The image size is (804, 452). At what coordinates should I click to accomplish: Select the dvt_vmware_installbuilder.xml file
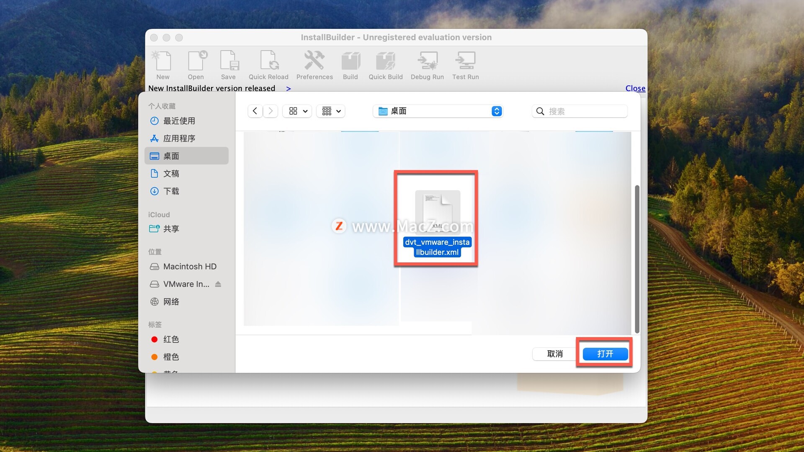[x=437, y=223]
